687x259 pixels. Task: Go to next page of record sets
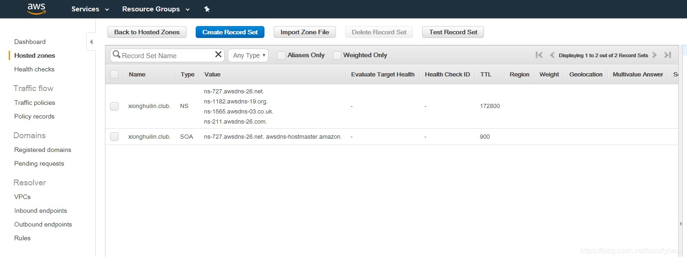point(654,55)
